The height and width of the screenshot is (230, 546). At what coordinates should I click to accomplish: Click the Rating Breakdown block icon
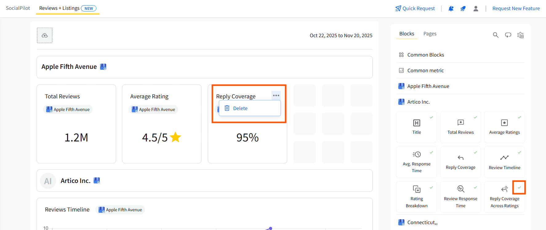point(416,189)
